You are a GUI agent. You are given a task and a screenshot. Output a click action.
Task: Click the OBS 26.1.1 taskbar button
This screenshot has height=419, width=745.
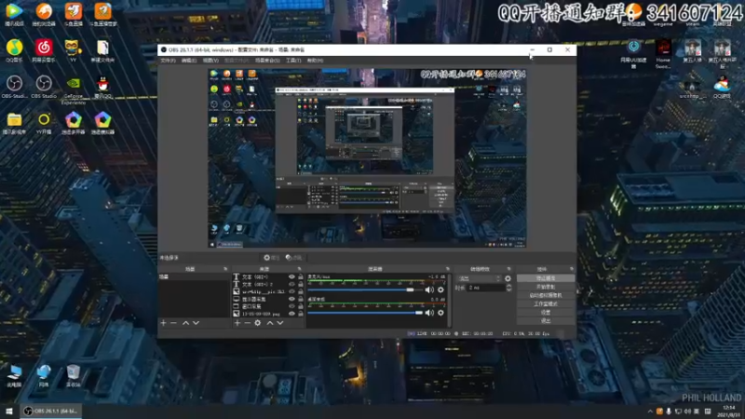(x=50, y=411)
